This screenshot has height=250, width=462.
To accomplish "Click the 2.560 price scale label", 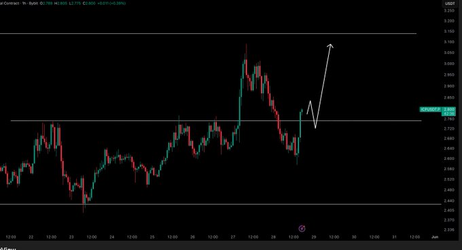I will pos(448,169).
